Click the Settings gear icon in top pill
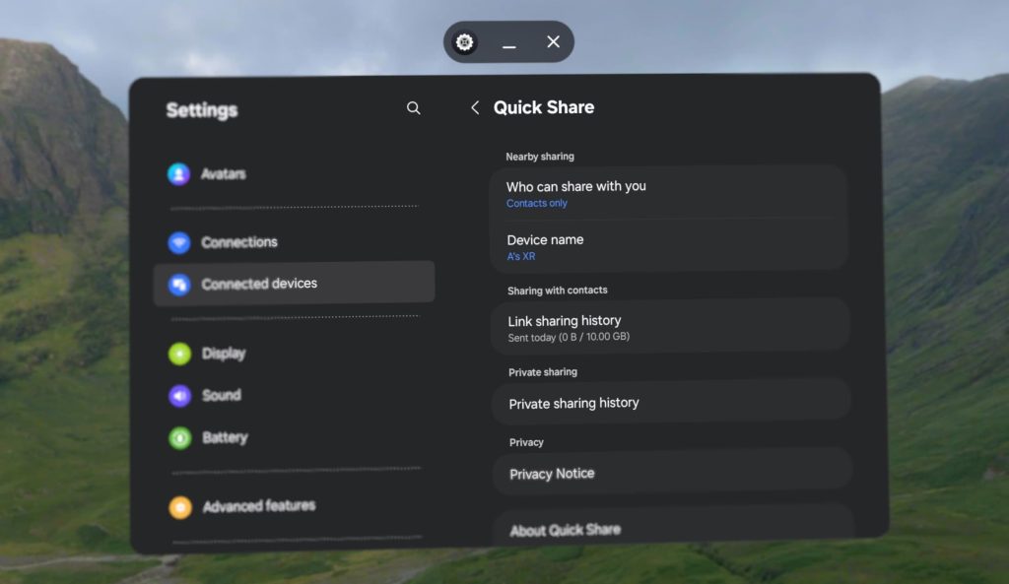The image size is (1009, 584). tap(465, 42)
